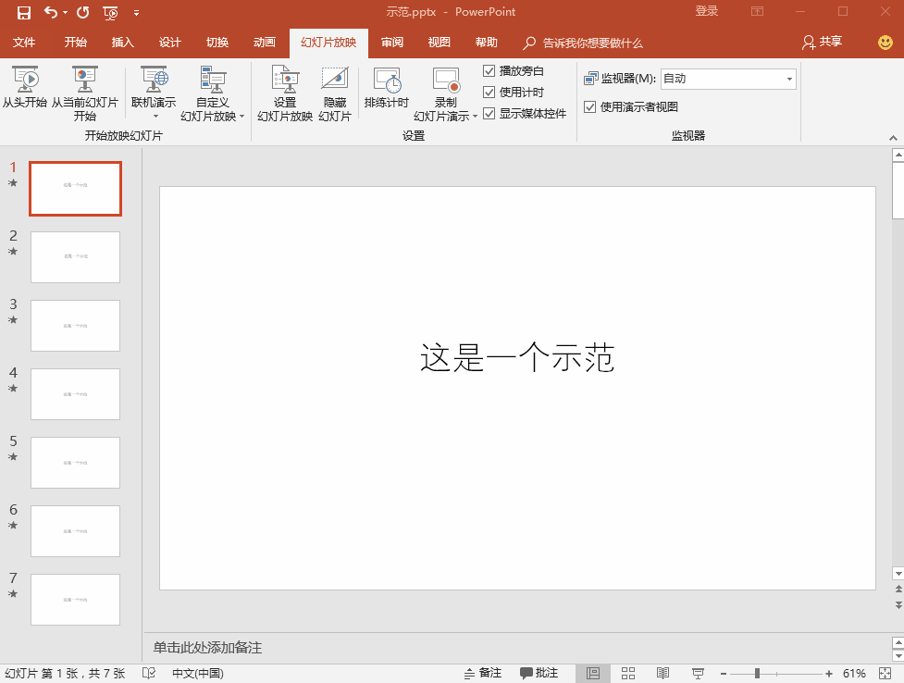The height and width of the screenshot is (683, 904).
Task: Uncheck the 播放旁白 checkbox
Action: coord(489,71)
